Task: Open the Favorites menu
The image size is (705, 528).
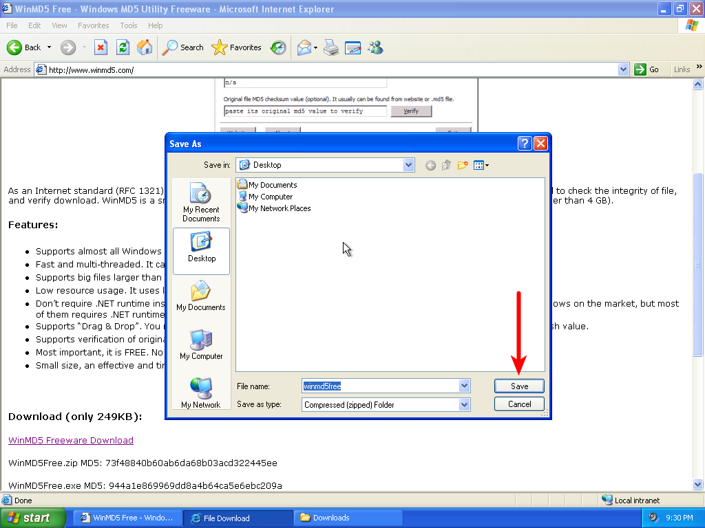Action: pos(93,25)
